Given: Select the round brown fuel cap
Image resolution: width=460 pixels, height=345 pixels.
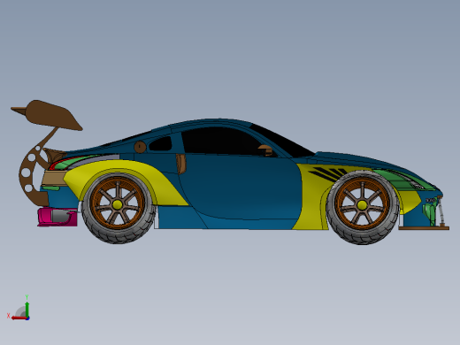Looking at the screenshot, I should (140, 147).
